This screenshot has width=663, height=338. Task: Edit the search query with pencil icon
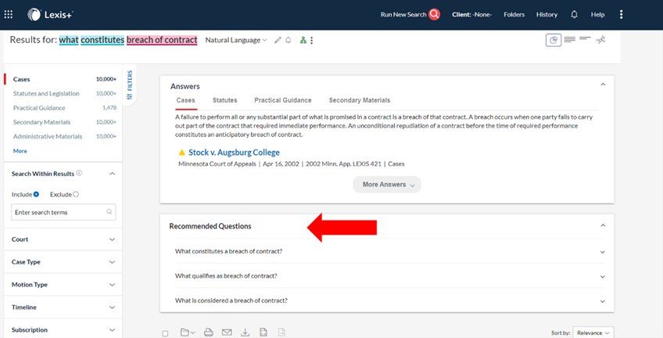point(278,40)
